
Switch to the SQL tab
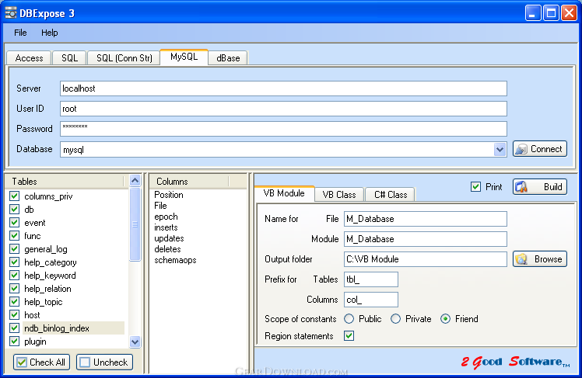click(69, 57)
